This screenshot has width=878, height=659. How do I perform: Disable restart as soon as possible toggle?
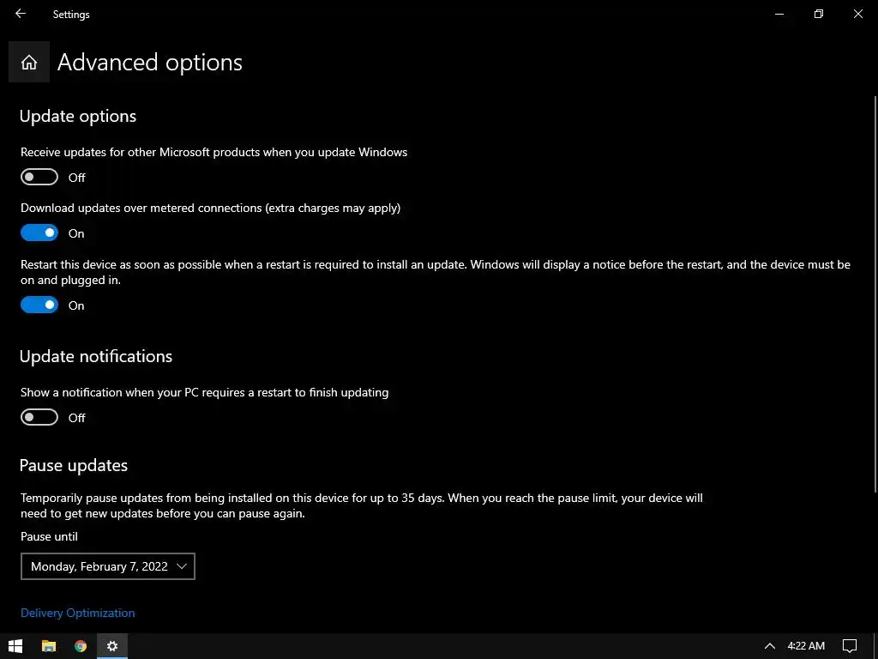(x=39, y=305)
